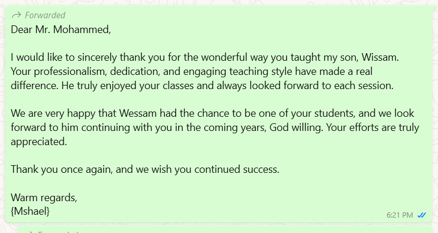Click the word "professionalism" in the message
Image resolution: width=438 pixels, height=233 pixels.
[70, 71]
